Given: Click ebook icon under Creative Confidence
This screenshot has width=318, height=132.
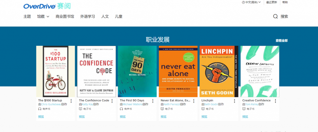Looking at the screenshot, I should 244,109.
